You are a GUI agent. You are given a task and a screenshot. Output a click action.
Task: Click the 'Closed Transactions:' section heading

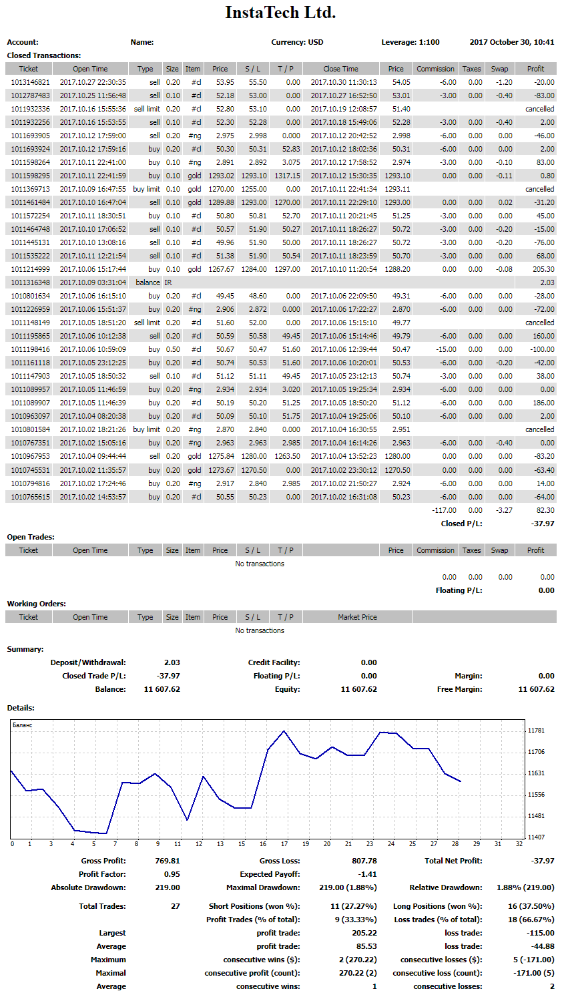[44, 55]
